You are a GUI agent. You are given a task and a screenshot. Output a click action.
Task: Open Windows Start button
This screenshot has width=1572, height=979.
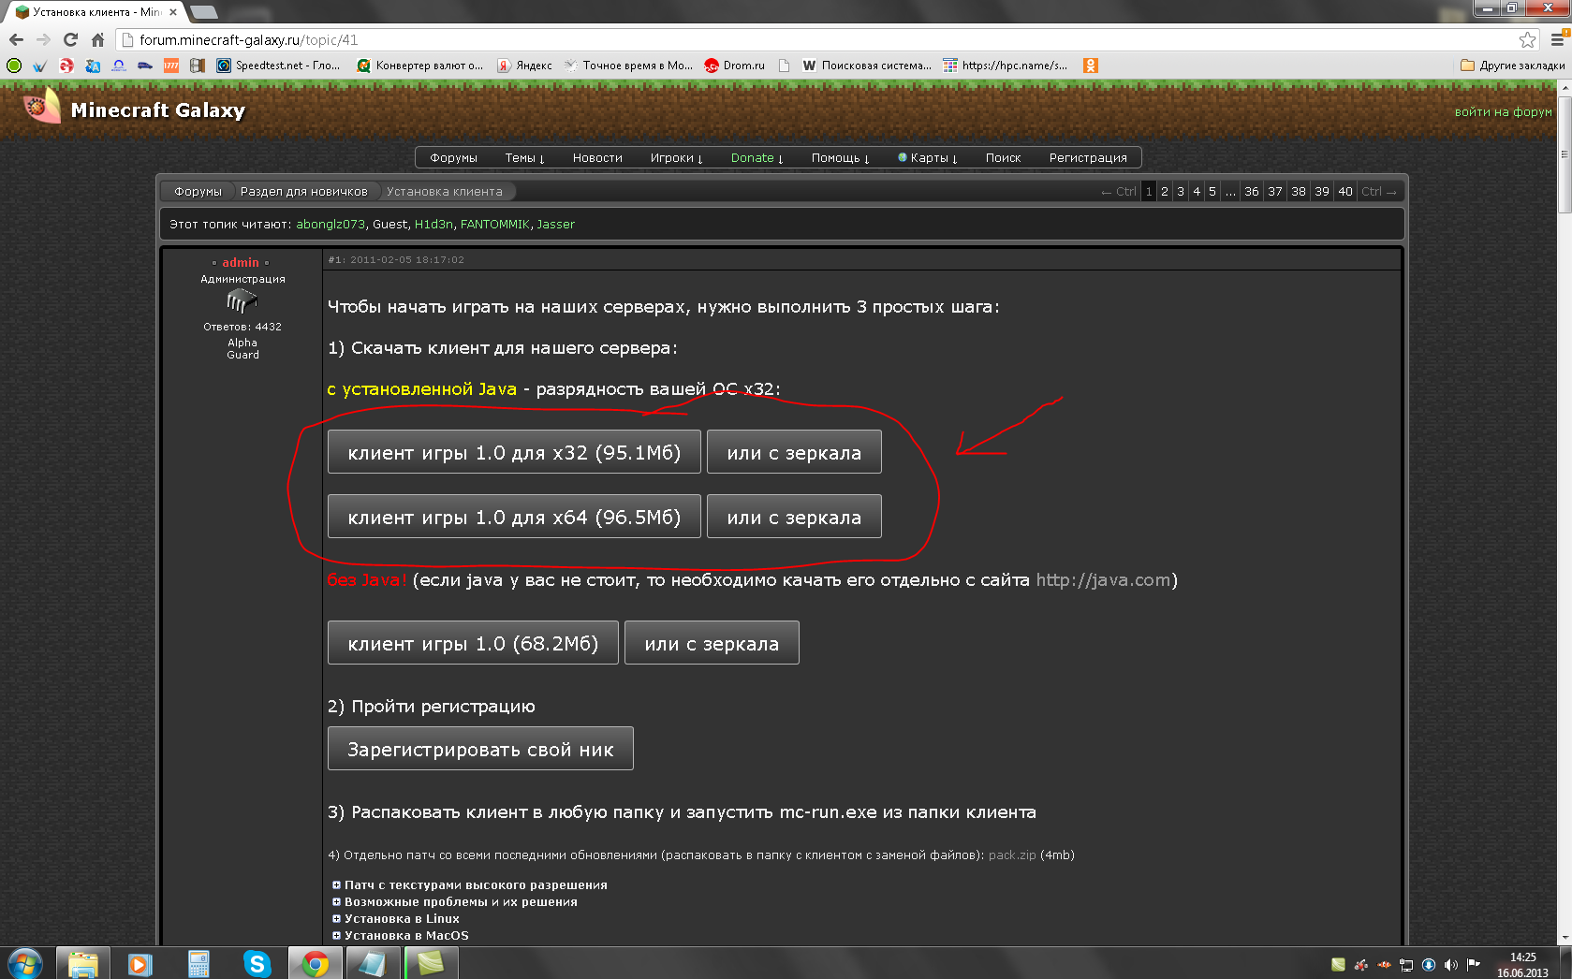click(25, 963)
